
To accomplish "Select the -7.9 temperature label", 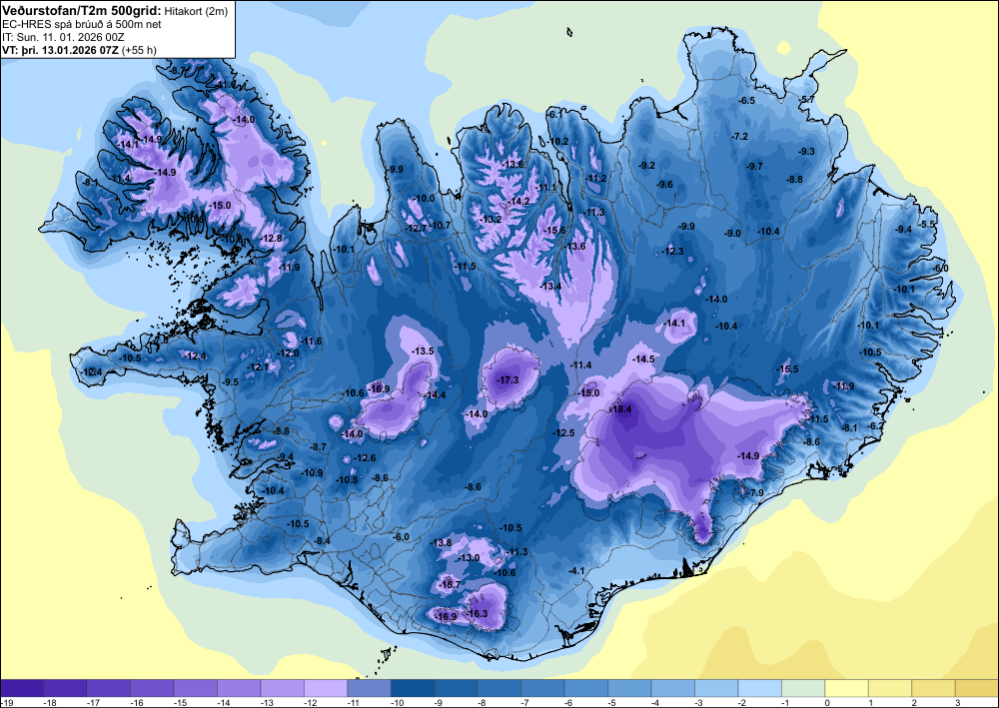I will [755, 493].
